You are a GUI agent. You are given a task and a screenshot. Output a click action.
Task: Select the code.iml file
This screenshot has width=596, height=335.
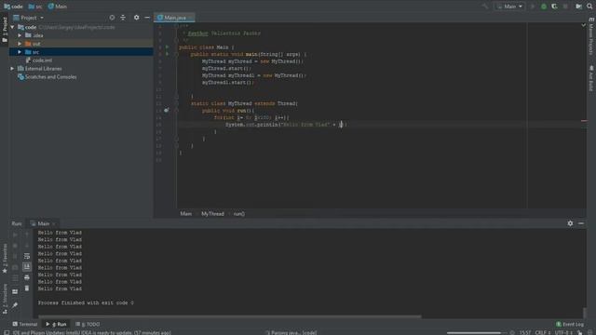[x=39, y=60]
